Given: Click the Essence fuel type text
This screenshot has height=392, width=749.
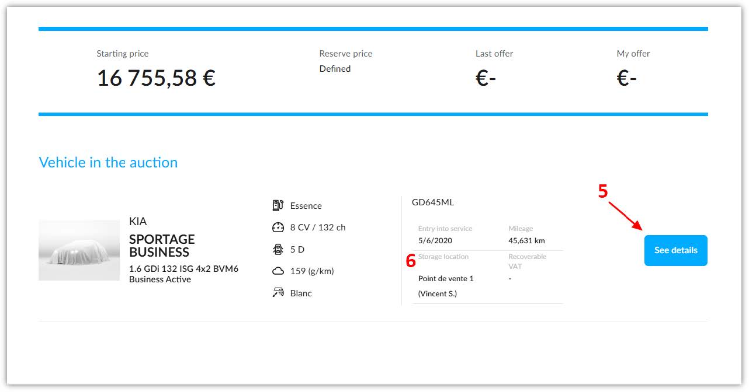Looking at the screenshot, I should [306, 206].
